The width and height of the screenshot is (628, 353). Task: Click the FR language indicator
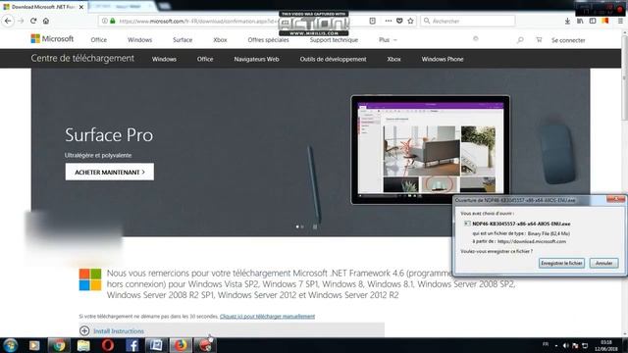[x=546, y=344]
